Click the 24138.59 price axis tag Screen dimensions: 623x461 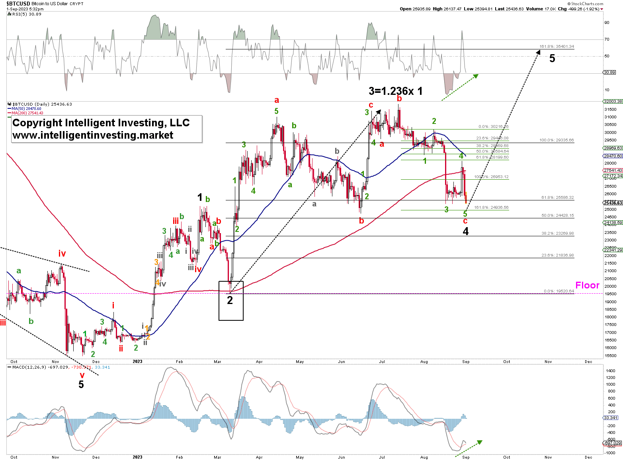[x=613, y=222]
